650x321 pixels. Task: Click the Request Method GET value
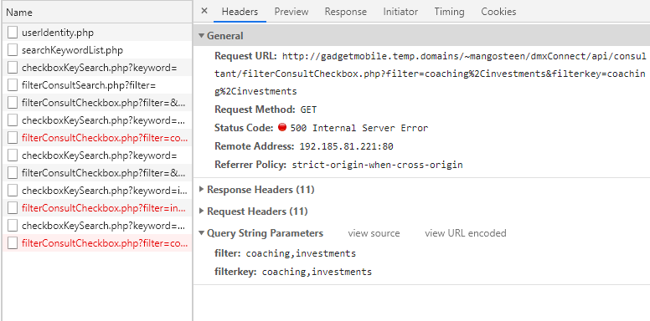coord(308,110)
